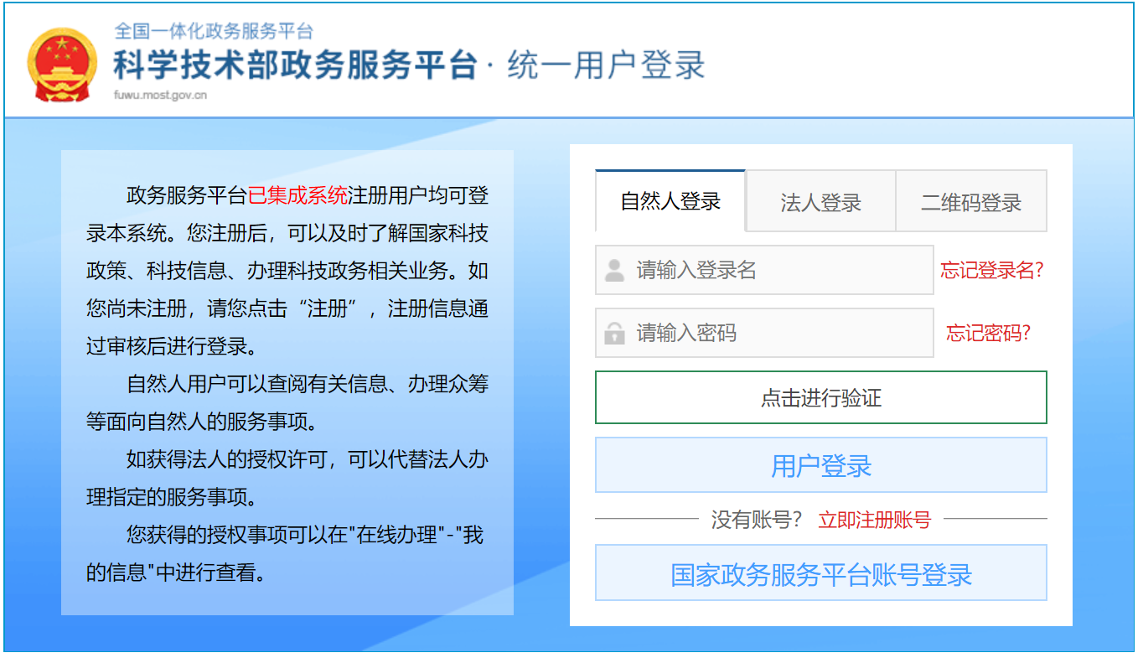The height and width of the screenshot is (658, 1143).
Task: Click the national emblem logo
Action: [62, 65]
